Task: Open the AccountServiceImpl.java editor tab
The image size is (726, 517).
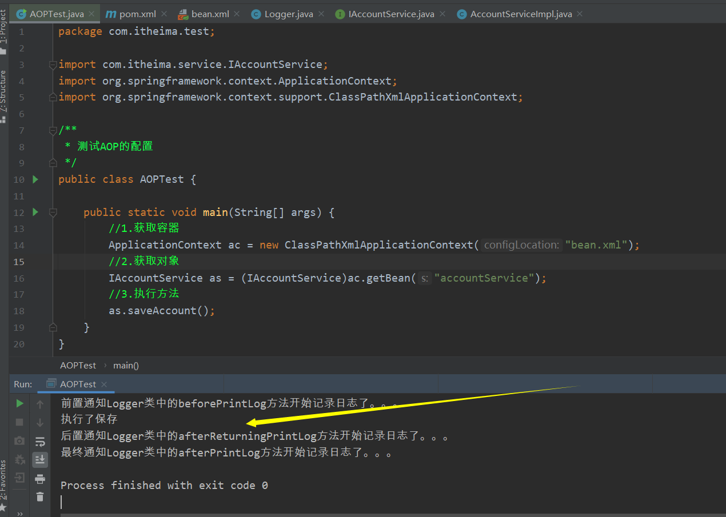Action: point(521,14)
